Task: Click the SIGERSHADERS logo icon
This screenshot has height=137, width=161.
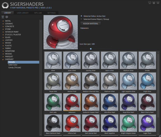Action: (x=5, y=6)
